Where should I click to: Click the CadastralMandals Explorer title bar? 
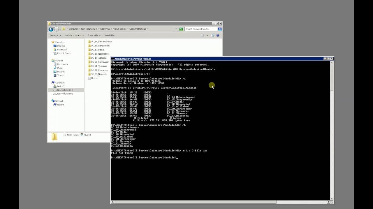click(135, 24)
